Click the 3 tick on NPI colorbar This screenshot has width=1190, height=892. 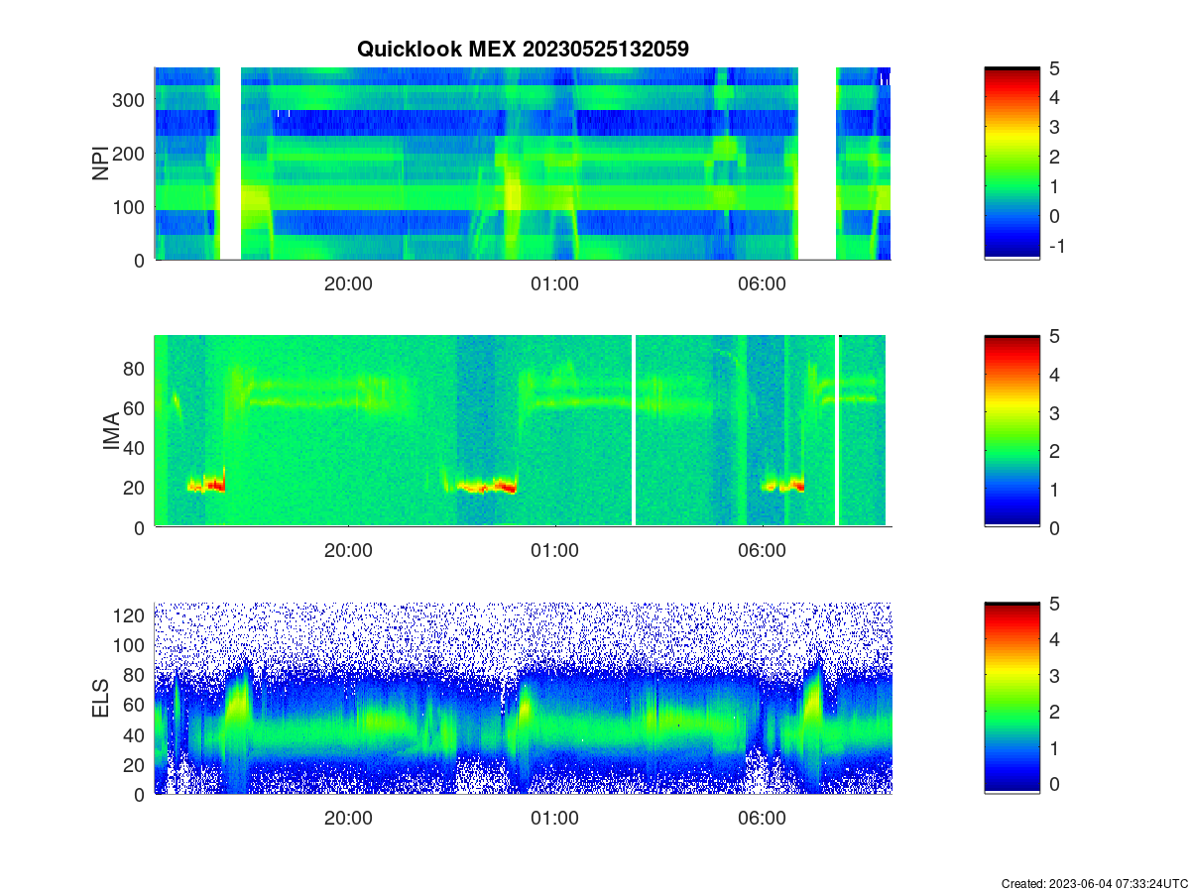[x=1054, y=127]
